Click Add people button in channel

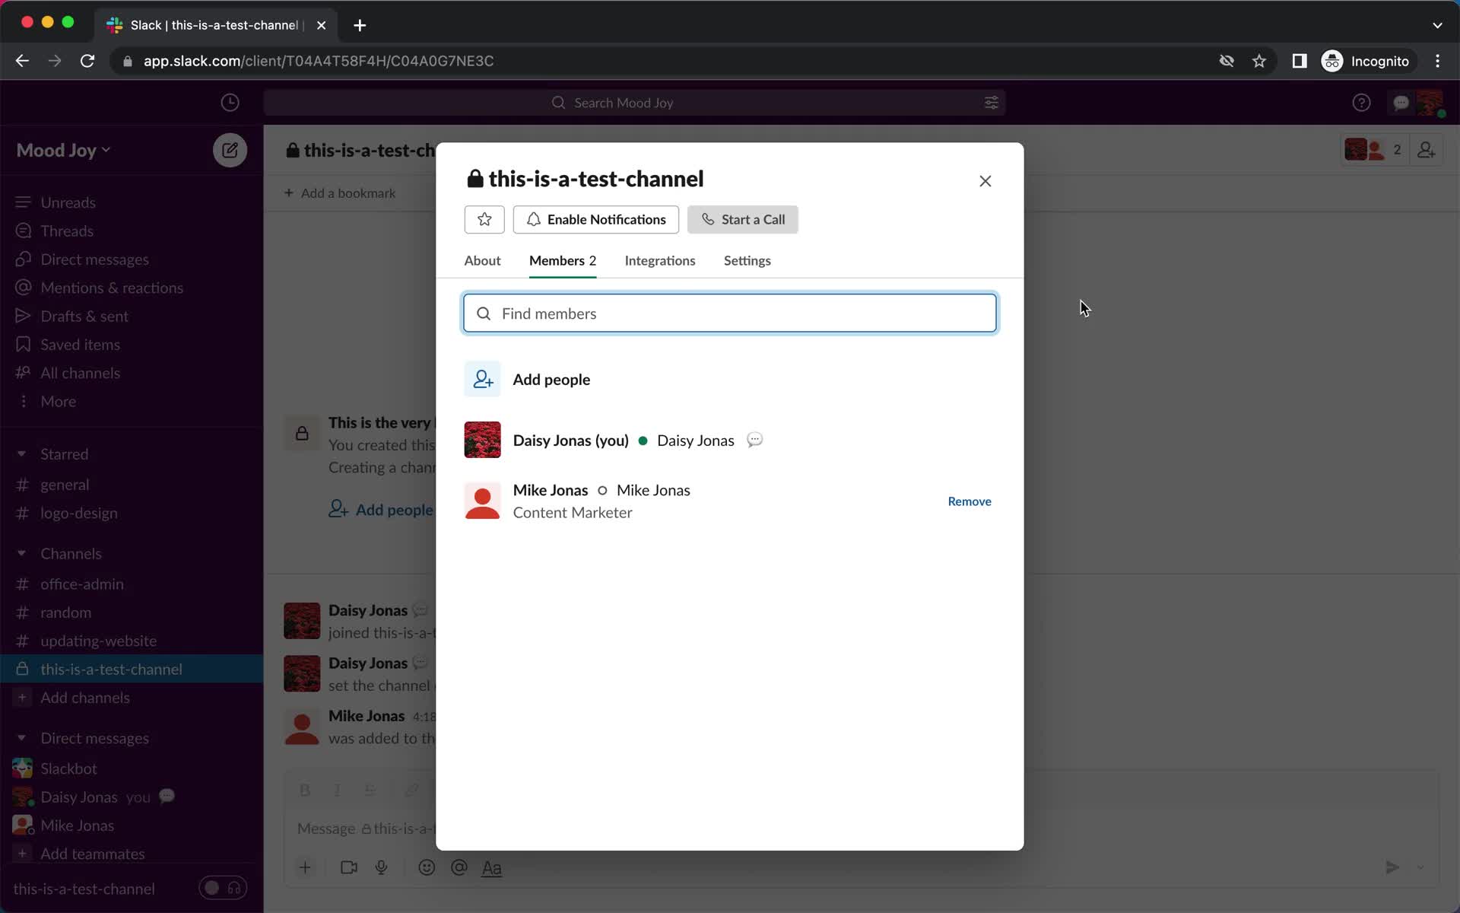pyautogui.click(x=552, y=379)
